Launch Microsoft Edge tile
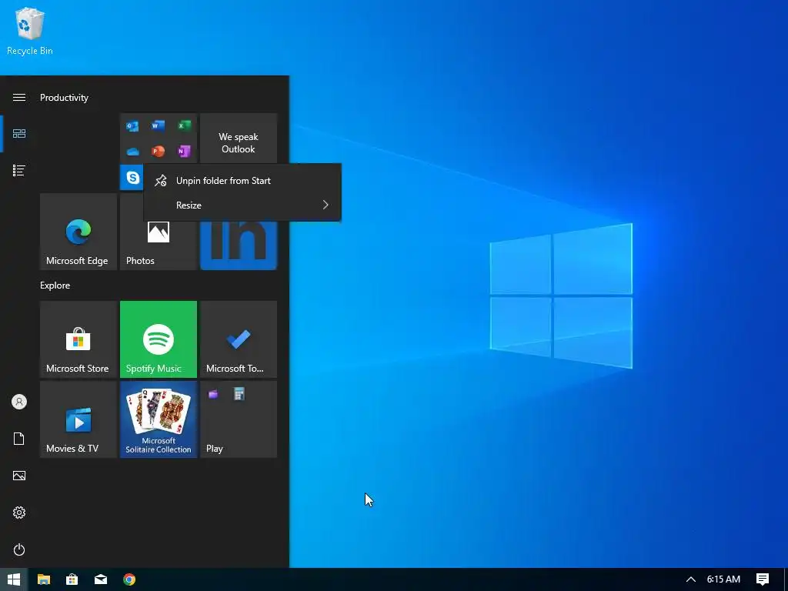This screenshot has width=788, height=591. click(78, 232)
